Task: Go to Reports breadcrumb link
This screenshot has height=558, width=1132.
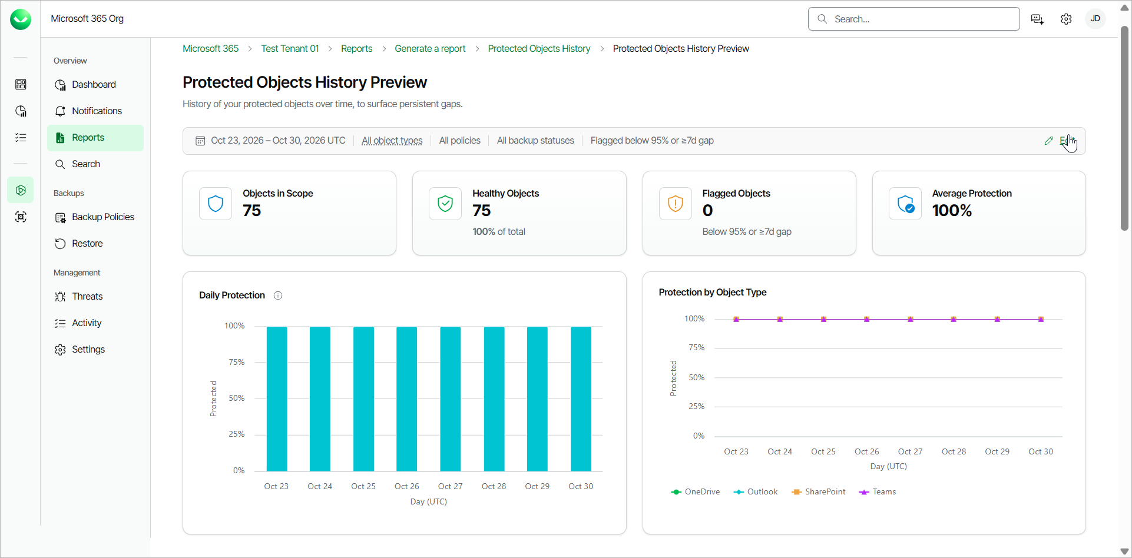Action: point(356,48)
